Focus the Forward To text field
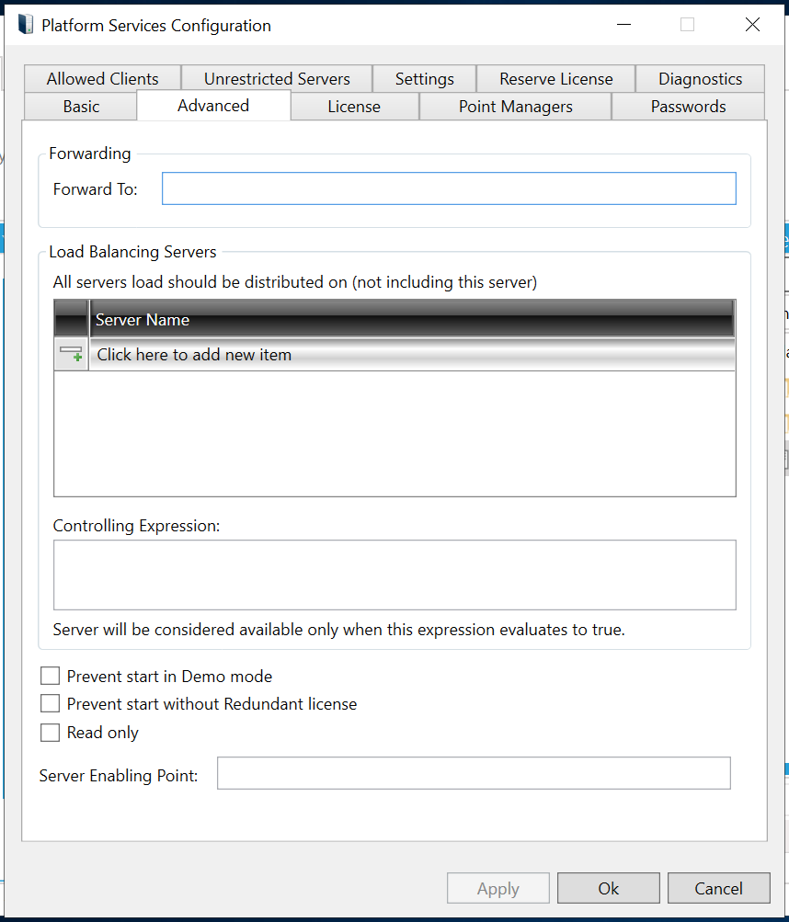789x922 pixels. coord(449,188)
